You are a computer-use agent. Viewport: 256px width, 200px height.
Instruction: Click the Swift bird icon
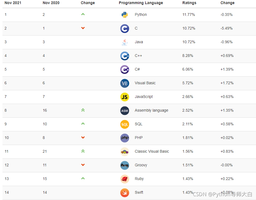click(x=125, y=193)
